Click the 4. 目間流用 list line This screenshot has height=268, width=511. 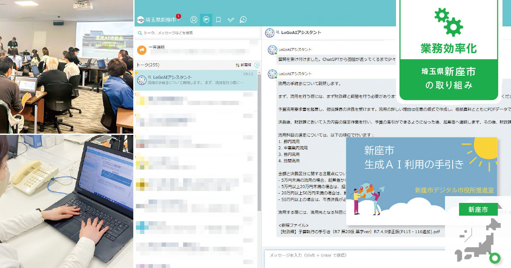pyautogui.click(x=288, y=161)
